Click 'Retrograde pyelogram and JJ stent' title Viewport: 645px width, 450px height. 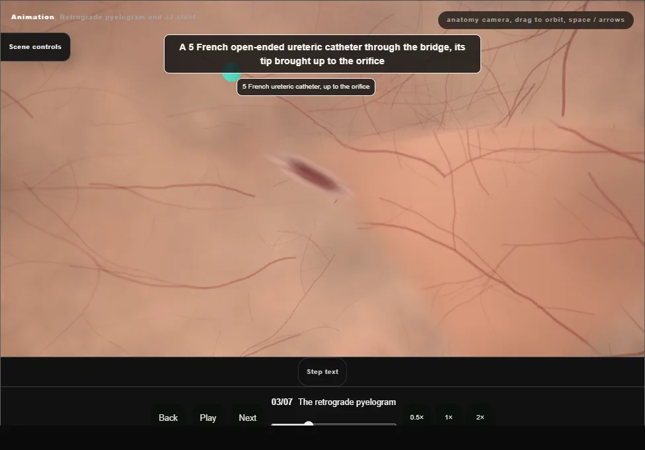(128, 17)
